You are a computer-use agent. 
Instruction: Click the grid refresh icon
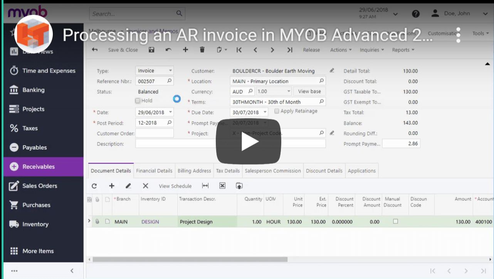94,186
